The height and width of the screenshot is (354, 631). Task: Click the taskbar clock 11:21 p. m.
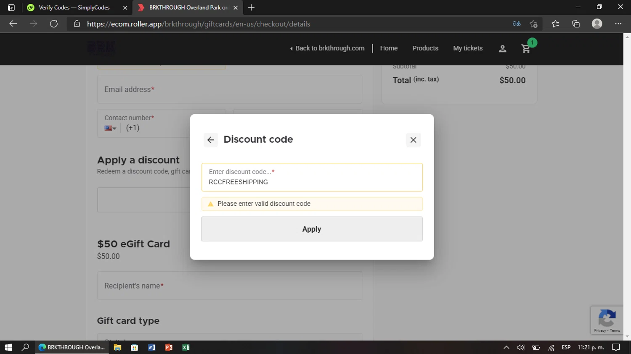click(591, 347)
